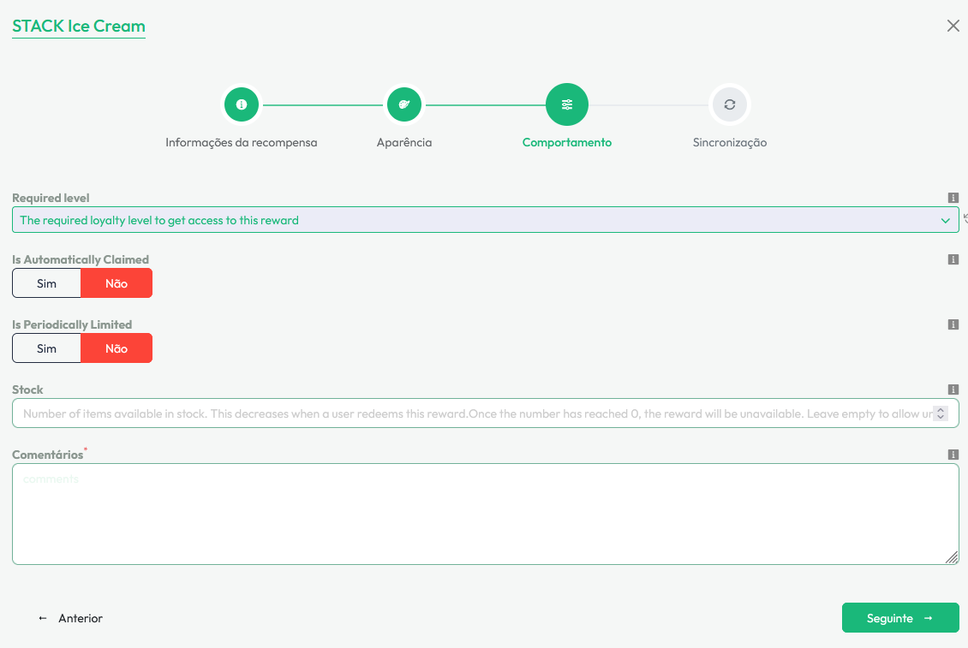Click info icon for Is Periodically Limited

pos(953,324)
